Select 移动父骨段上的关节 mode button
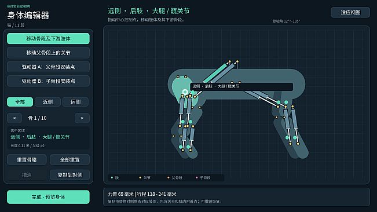Image resolution: width=377 pixels, height=212 pixels. click(x=48, y=53)
